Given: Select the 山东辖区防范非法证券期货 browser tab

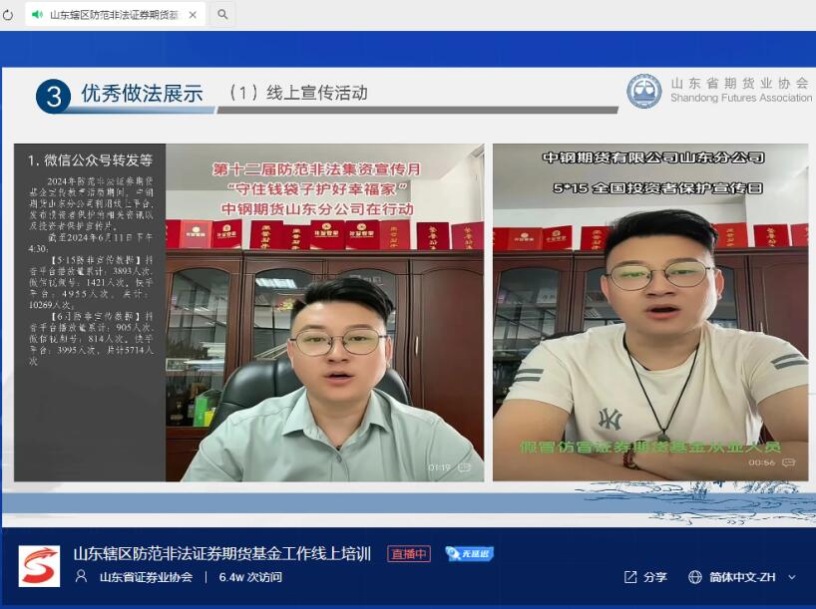Looking at the screenshot, I should [x=115, y=15].
